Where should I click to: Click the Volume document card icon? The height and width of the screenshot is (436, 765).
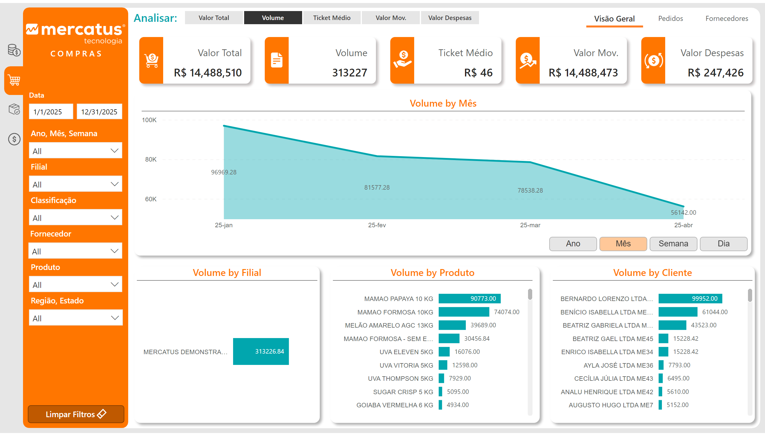click(277, 61)
